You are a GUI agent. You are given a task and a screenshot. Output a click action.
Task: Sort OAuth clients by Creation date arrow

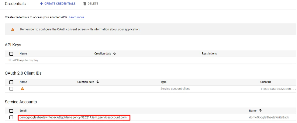[98, 82]
